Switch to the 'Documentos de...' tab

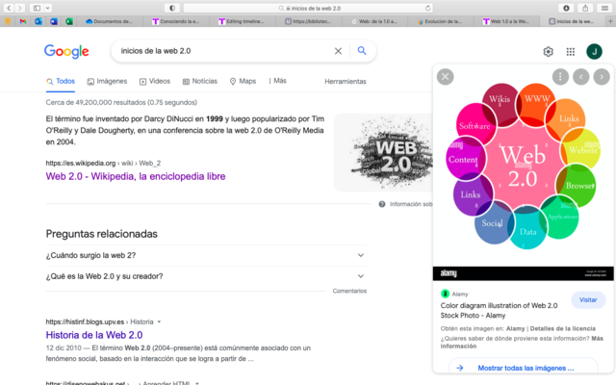click(x=109, y=21)
